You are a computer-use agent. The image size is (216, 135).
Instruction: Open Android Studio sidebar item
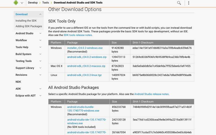click(24, 33)
